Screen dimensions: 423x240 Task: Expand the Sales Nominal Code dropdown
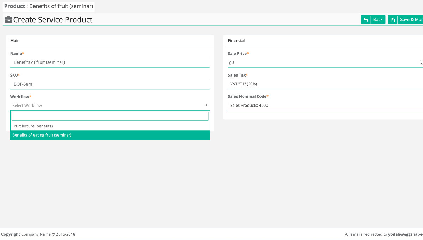pos(324,106)
